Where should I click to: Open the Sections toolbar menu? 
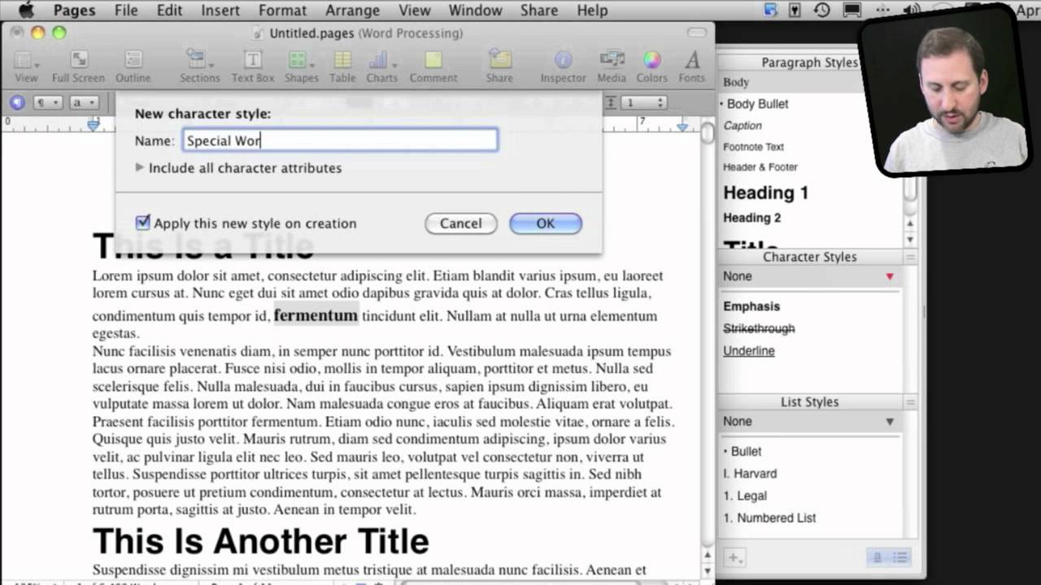click(x=199, y=67)
